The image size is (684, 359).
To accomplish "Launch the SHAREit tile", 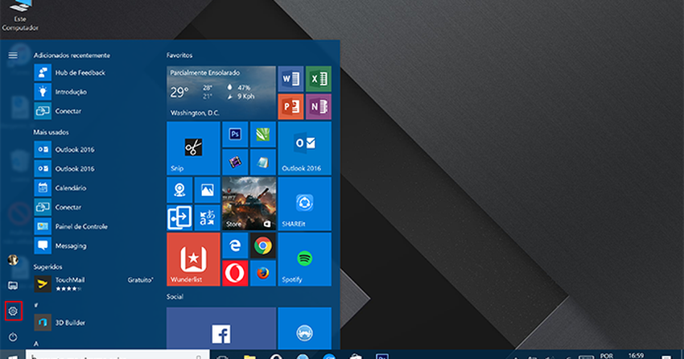I will tap(304, 204).
